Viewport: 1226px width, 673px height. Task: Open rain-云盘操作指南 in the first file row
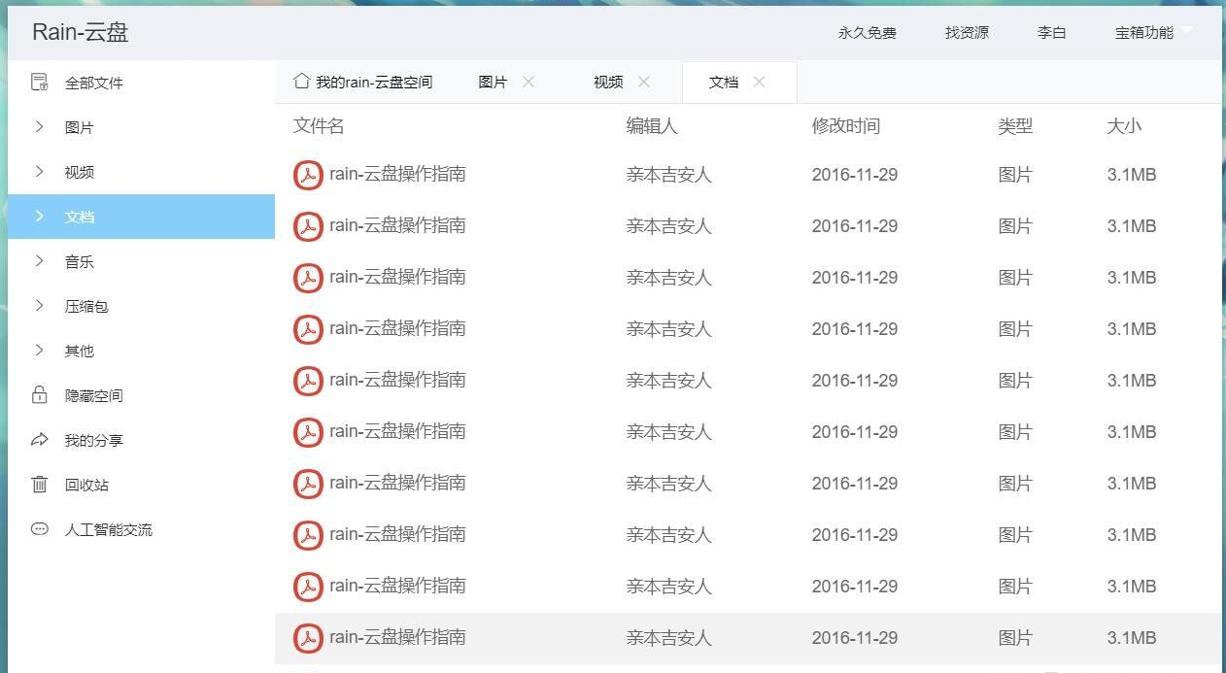coord(397,175)
